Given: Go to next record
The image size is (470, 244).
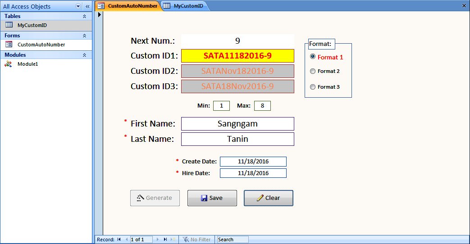Looking at the screenshot, I should click(158, 239).
